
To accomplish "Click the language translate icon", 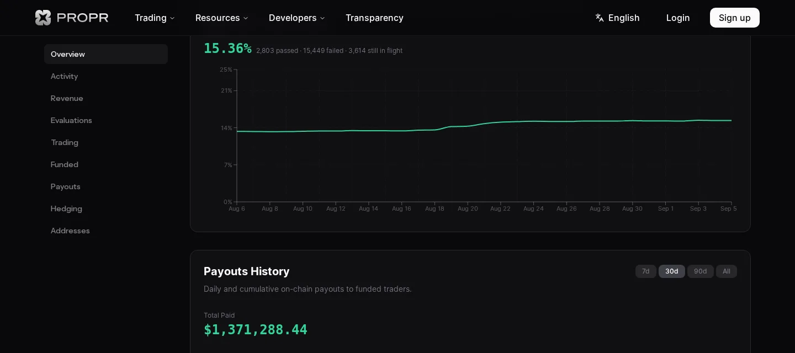I will pyautogui.click(x=600, y=18).
